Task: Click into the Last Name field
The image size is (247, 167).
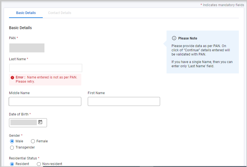Action: click(46, 68)
